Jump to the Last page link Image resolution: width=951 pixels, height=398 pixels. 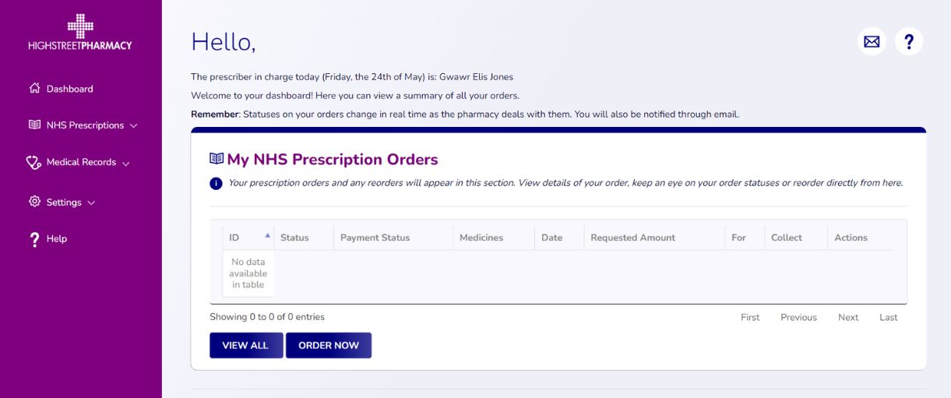[x=888, y=317]
